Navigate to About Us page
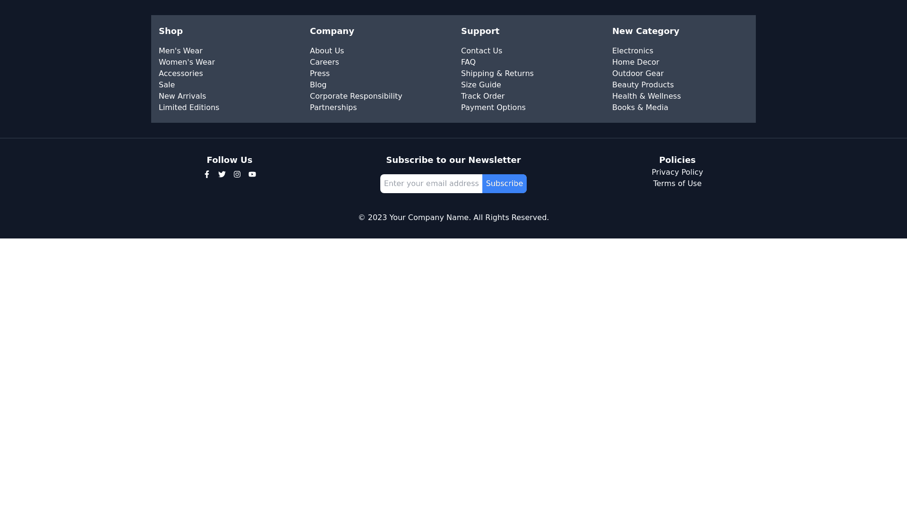This screenshot has width=907, height=510. point(327,51)
